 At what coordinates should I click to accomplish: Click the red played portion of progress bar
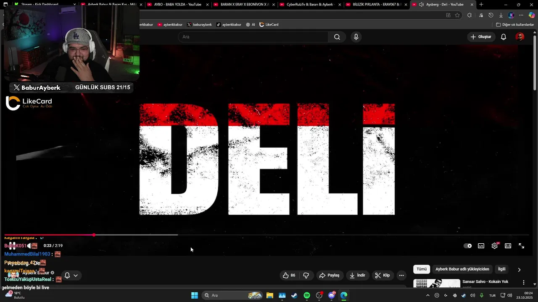(49, 235)
